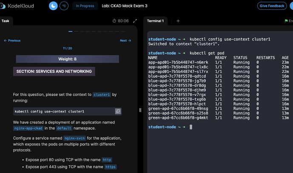293x173 pixels.
Task: Click the Give Feedback button
Action: click(272, 6)
